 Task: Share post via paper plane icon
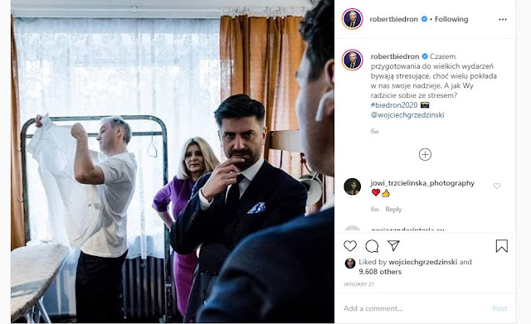(x=393, y=245)
